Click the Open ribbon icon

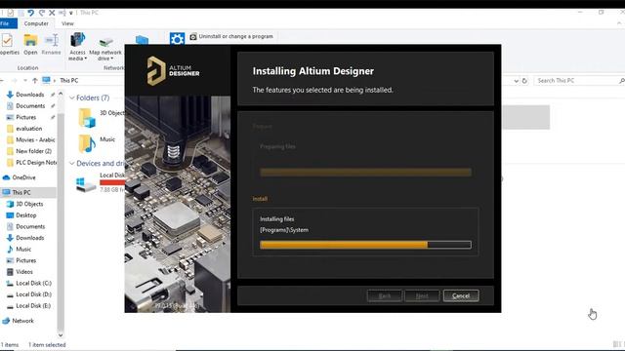coord(30,44)
